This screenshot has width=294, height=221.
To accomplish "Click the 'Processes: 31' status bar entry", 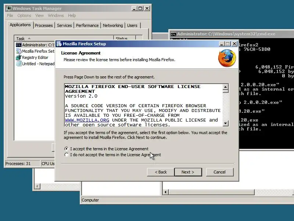I will (x=22, y=164).
